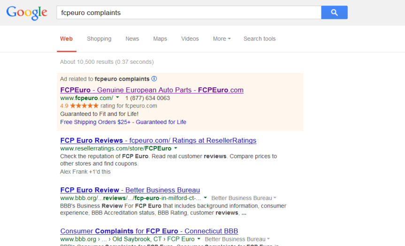The image size is (405, 246).
Task: Click the search box containing fcpeuro complaints
Action: [188, 13]
